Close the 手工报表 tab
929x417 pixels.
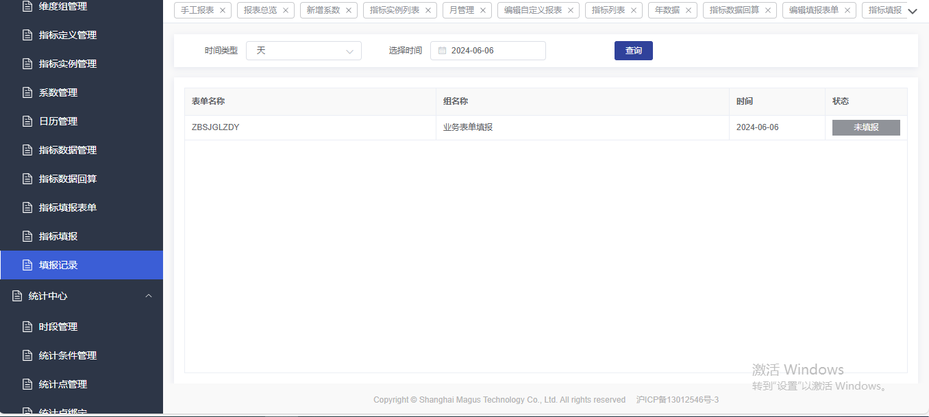[x=223, y=10]
